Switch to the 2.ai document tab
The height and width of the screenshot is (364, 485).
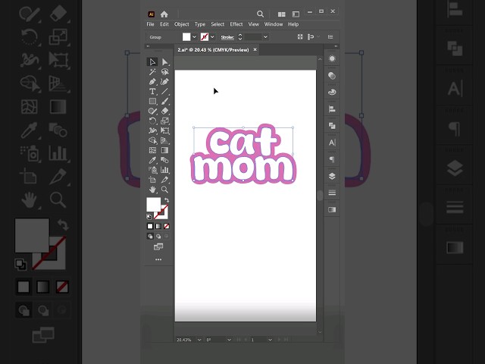pos(213,50)
